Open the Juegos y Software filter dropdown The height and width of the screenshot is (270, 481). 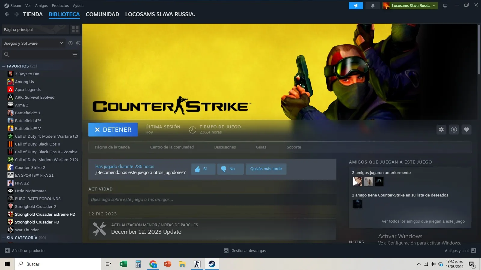point(33,43)
